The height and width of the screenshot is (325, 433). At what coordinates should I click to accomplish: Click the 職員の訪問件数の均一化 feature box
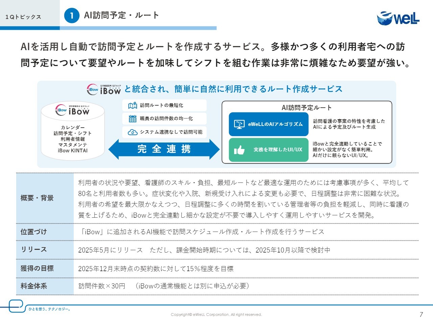point(164,118)
